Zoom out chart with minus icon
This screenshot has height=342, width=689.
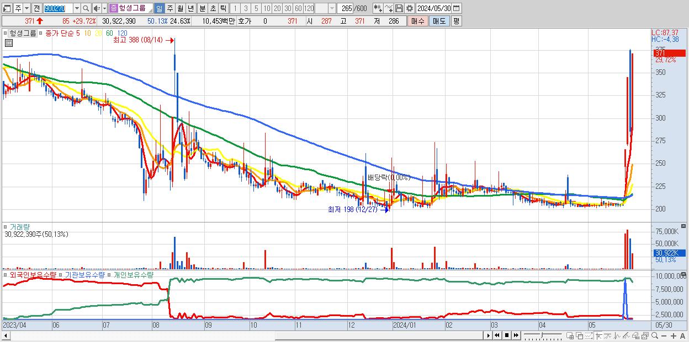pyautogui.click(x=664, y=335)
